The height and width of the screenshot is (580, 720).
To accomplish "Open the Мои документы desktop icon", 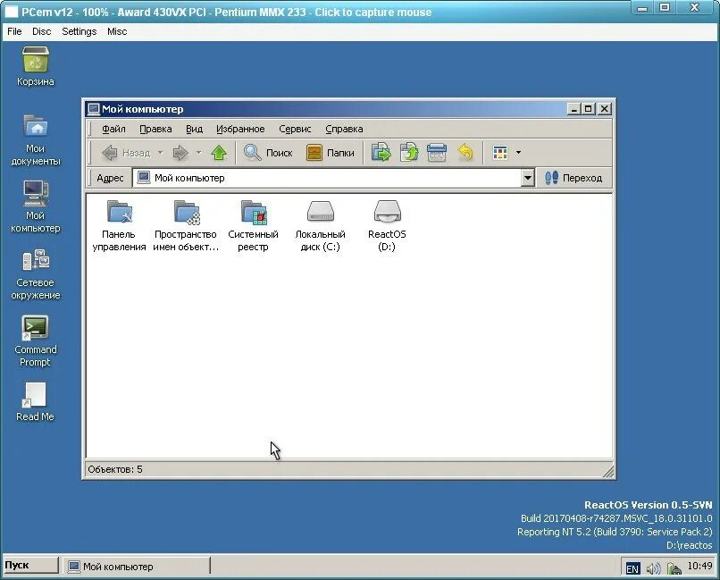I will (36, 140).
